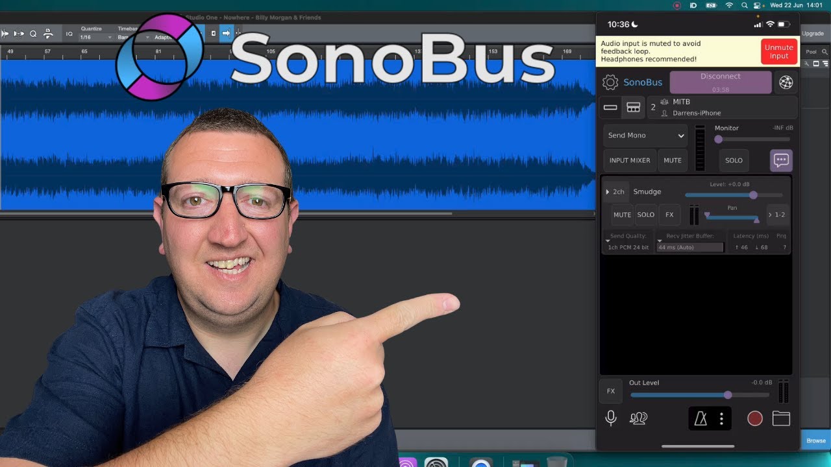Mute input using MUTE beside INPUT MIXER
The image size is (831, 467).
[x=673, y=160]
